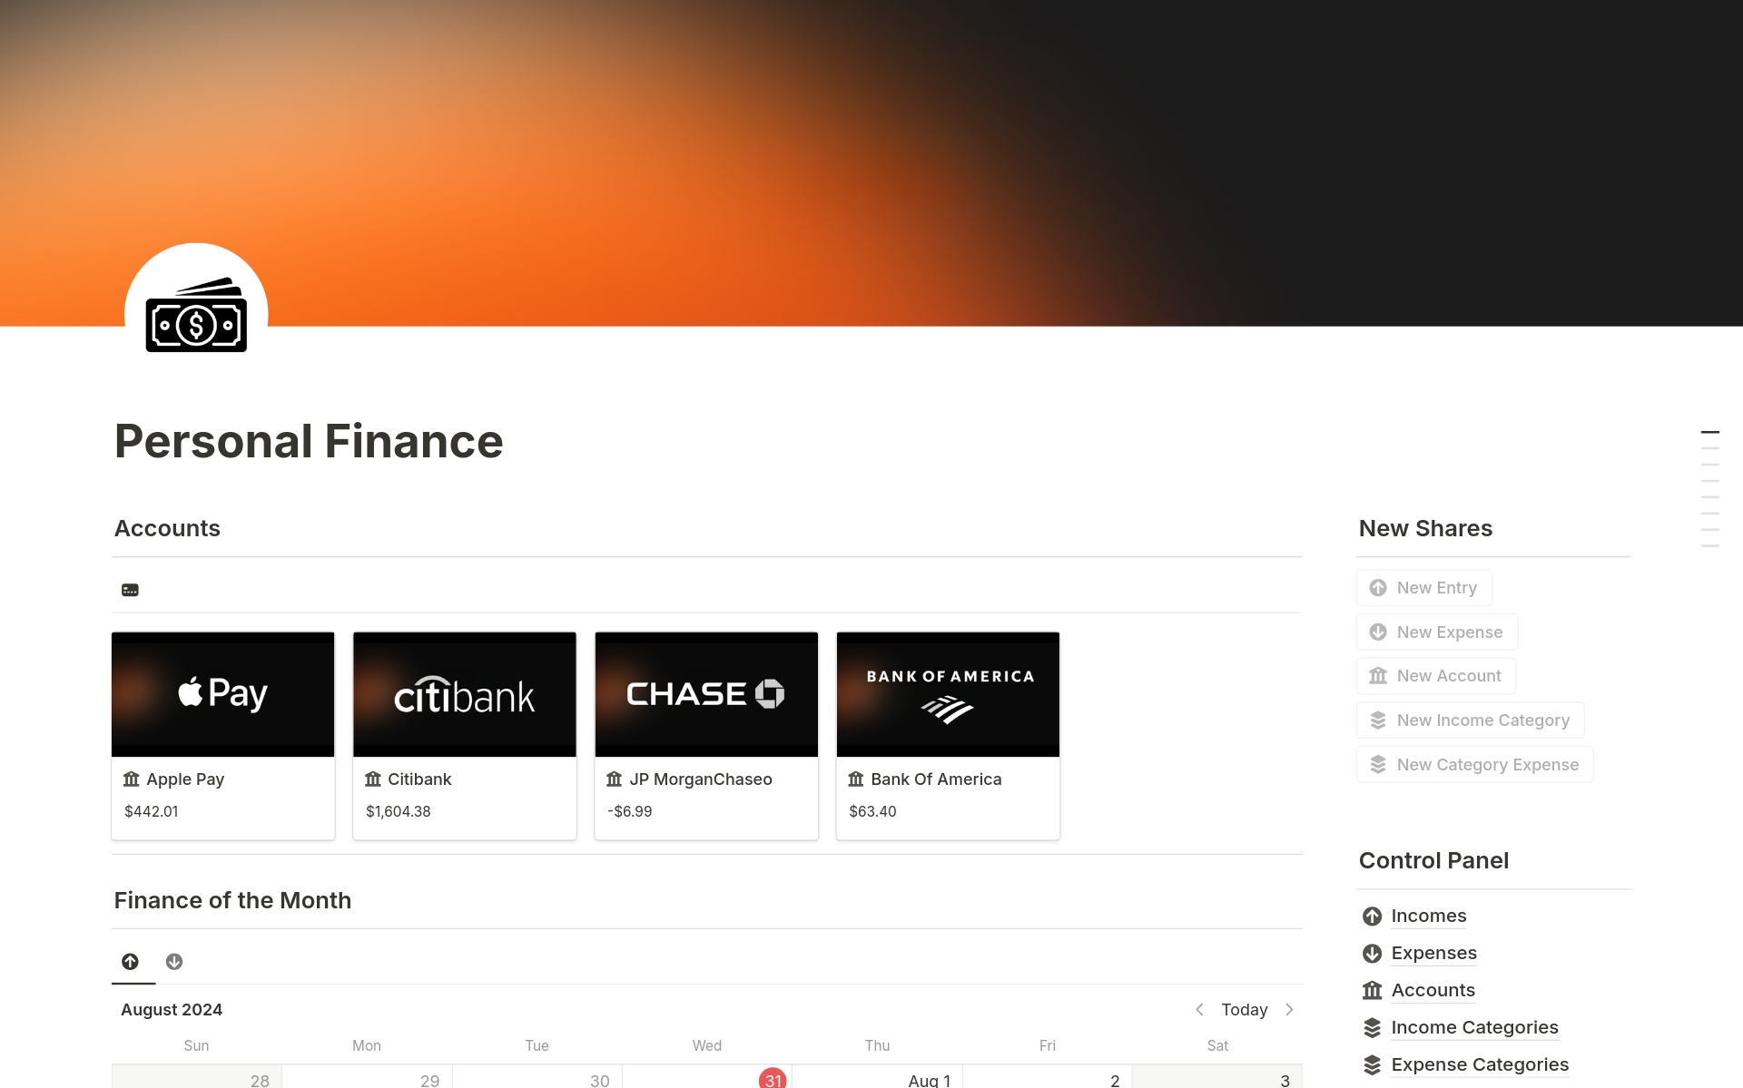This screenshot has width=1743, height=1088.
Task: Navigate forward with calendar chevron arrow
Action: click(1290, 1009)
